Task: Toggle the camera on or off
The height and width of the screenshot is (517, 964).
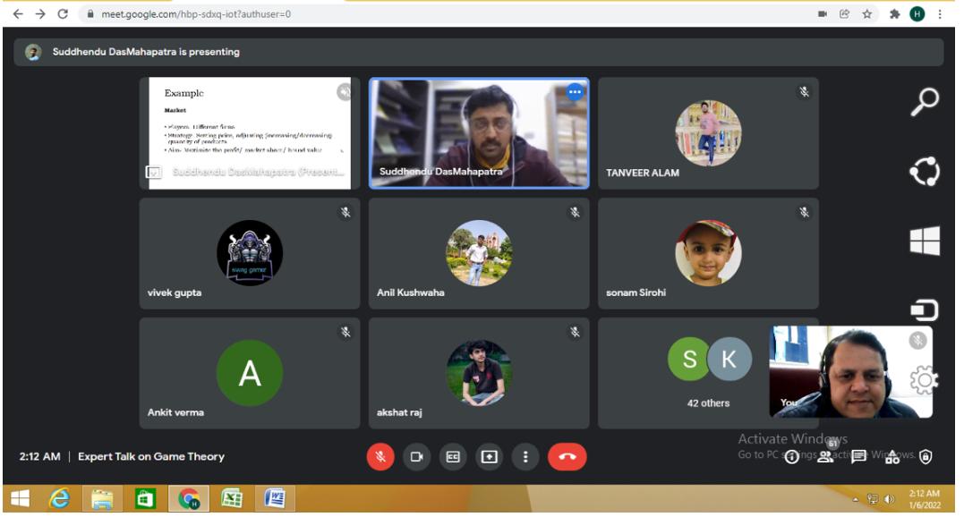Action: (416, 457)
